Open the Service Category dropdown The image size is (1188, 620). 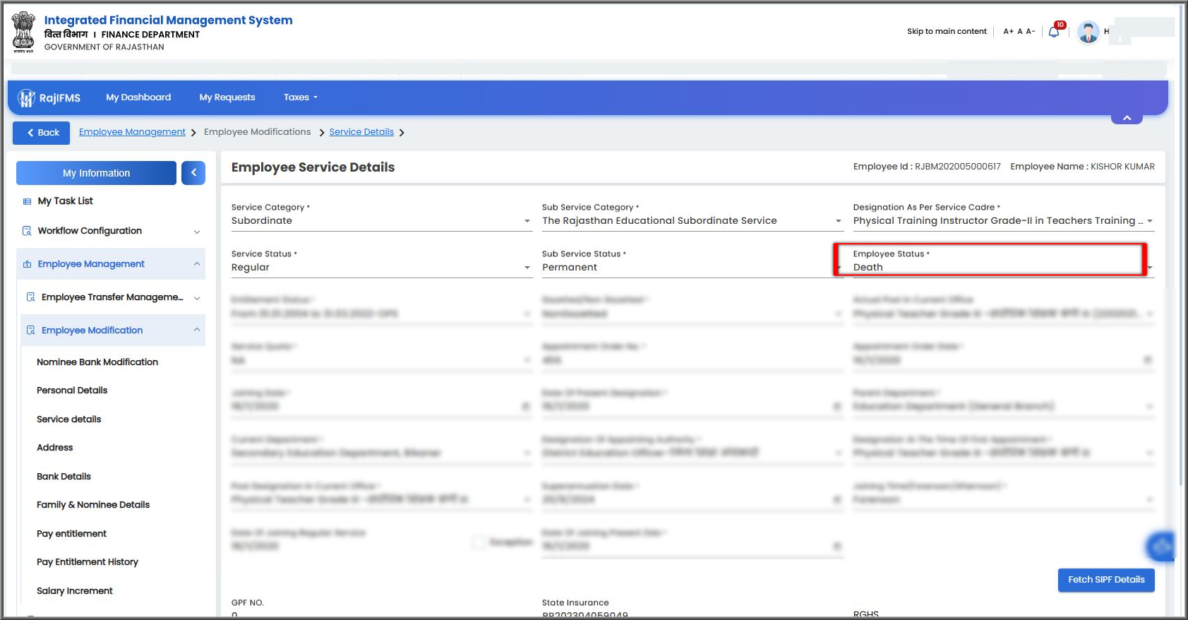381,220
